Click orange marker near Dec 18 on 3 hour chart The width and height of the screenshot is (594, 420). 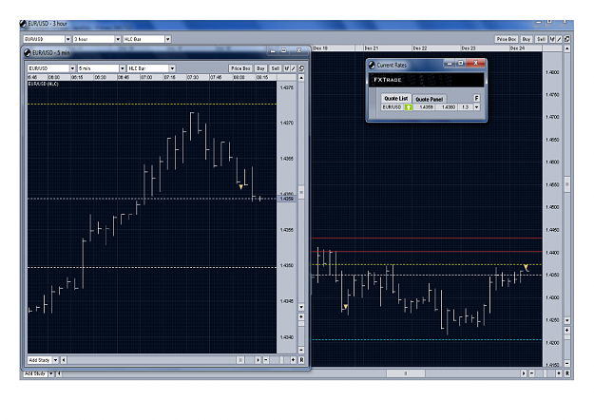(x=346, y=307)
